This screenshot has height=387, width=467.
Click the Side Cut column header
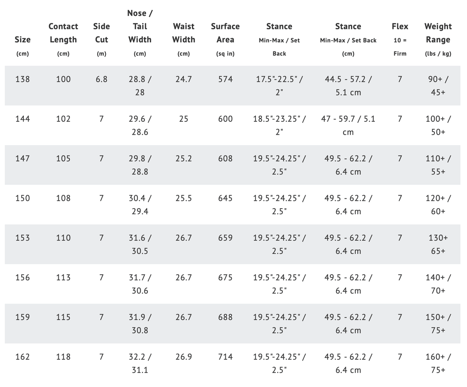click(x=101, y=33)
